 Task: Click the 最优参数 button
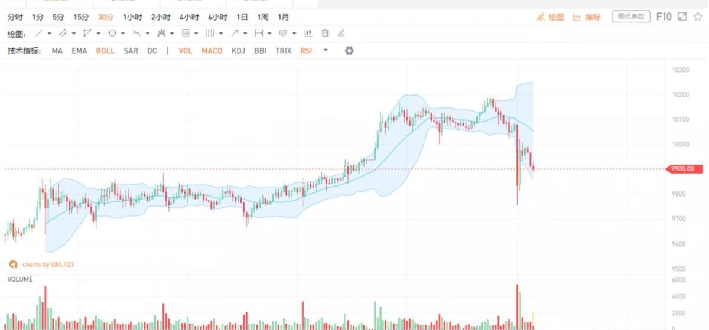tap(630, 17)
